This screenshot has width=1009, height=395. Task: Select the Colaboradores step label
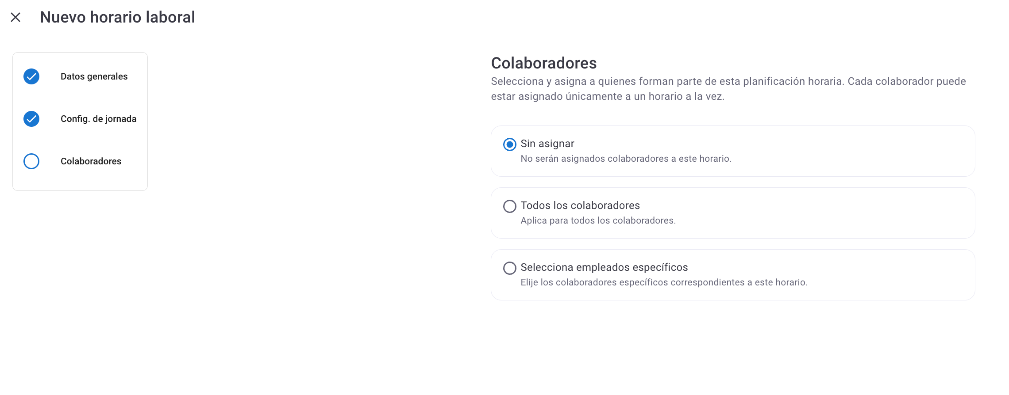pos(91,161)
